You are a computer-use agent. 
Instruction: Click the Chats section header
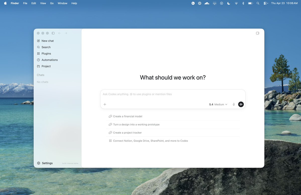coord(40,75)
